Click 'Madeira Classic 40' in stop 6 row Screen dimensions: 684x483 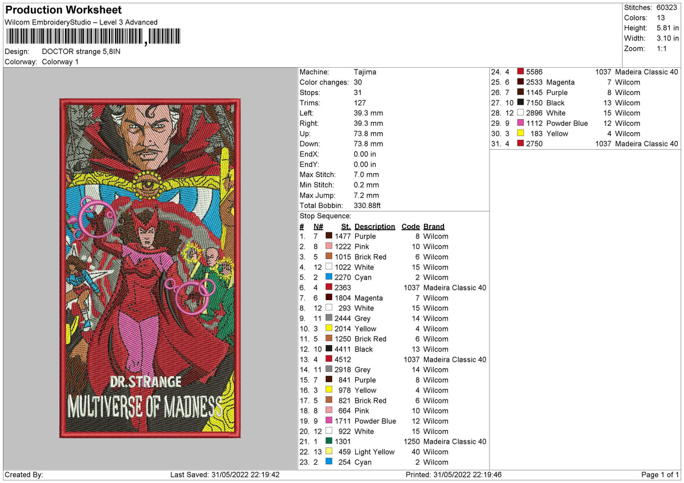(x=454, y=288)
